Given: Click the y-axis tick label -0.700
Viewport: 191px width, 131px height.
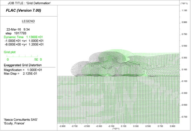Looking at the screenshot, I should [184, 117].
